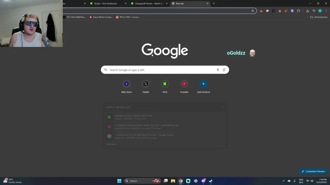
Task: Open the volume speaker control
Action: click(312, 181)
